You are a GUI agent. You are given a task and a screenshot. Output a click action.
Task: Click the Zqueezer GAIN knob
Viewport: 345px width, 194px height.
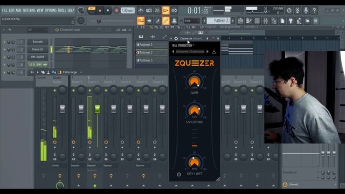194,81
